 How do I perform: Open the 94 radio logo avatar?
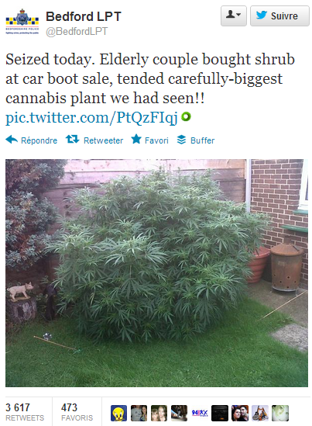(200, 414)
